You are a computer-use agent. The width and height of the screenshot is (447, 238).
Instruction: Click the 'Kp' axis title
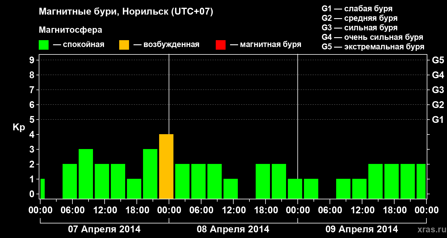(x=19, y=127)
